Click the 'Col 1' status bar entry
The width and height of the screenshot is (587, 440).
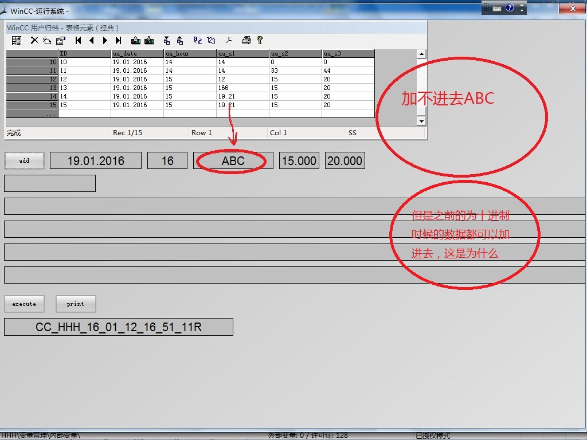tap(279, 133)
